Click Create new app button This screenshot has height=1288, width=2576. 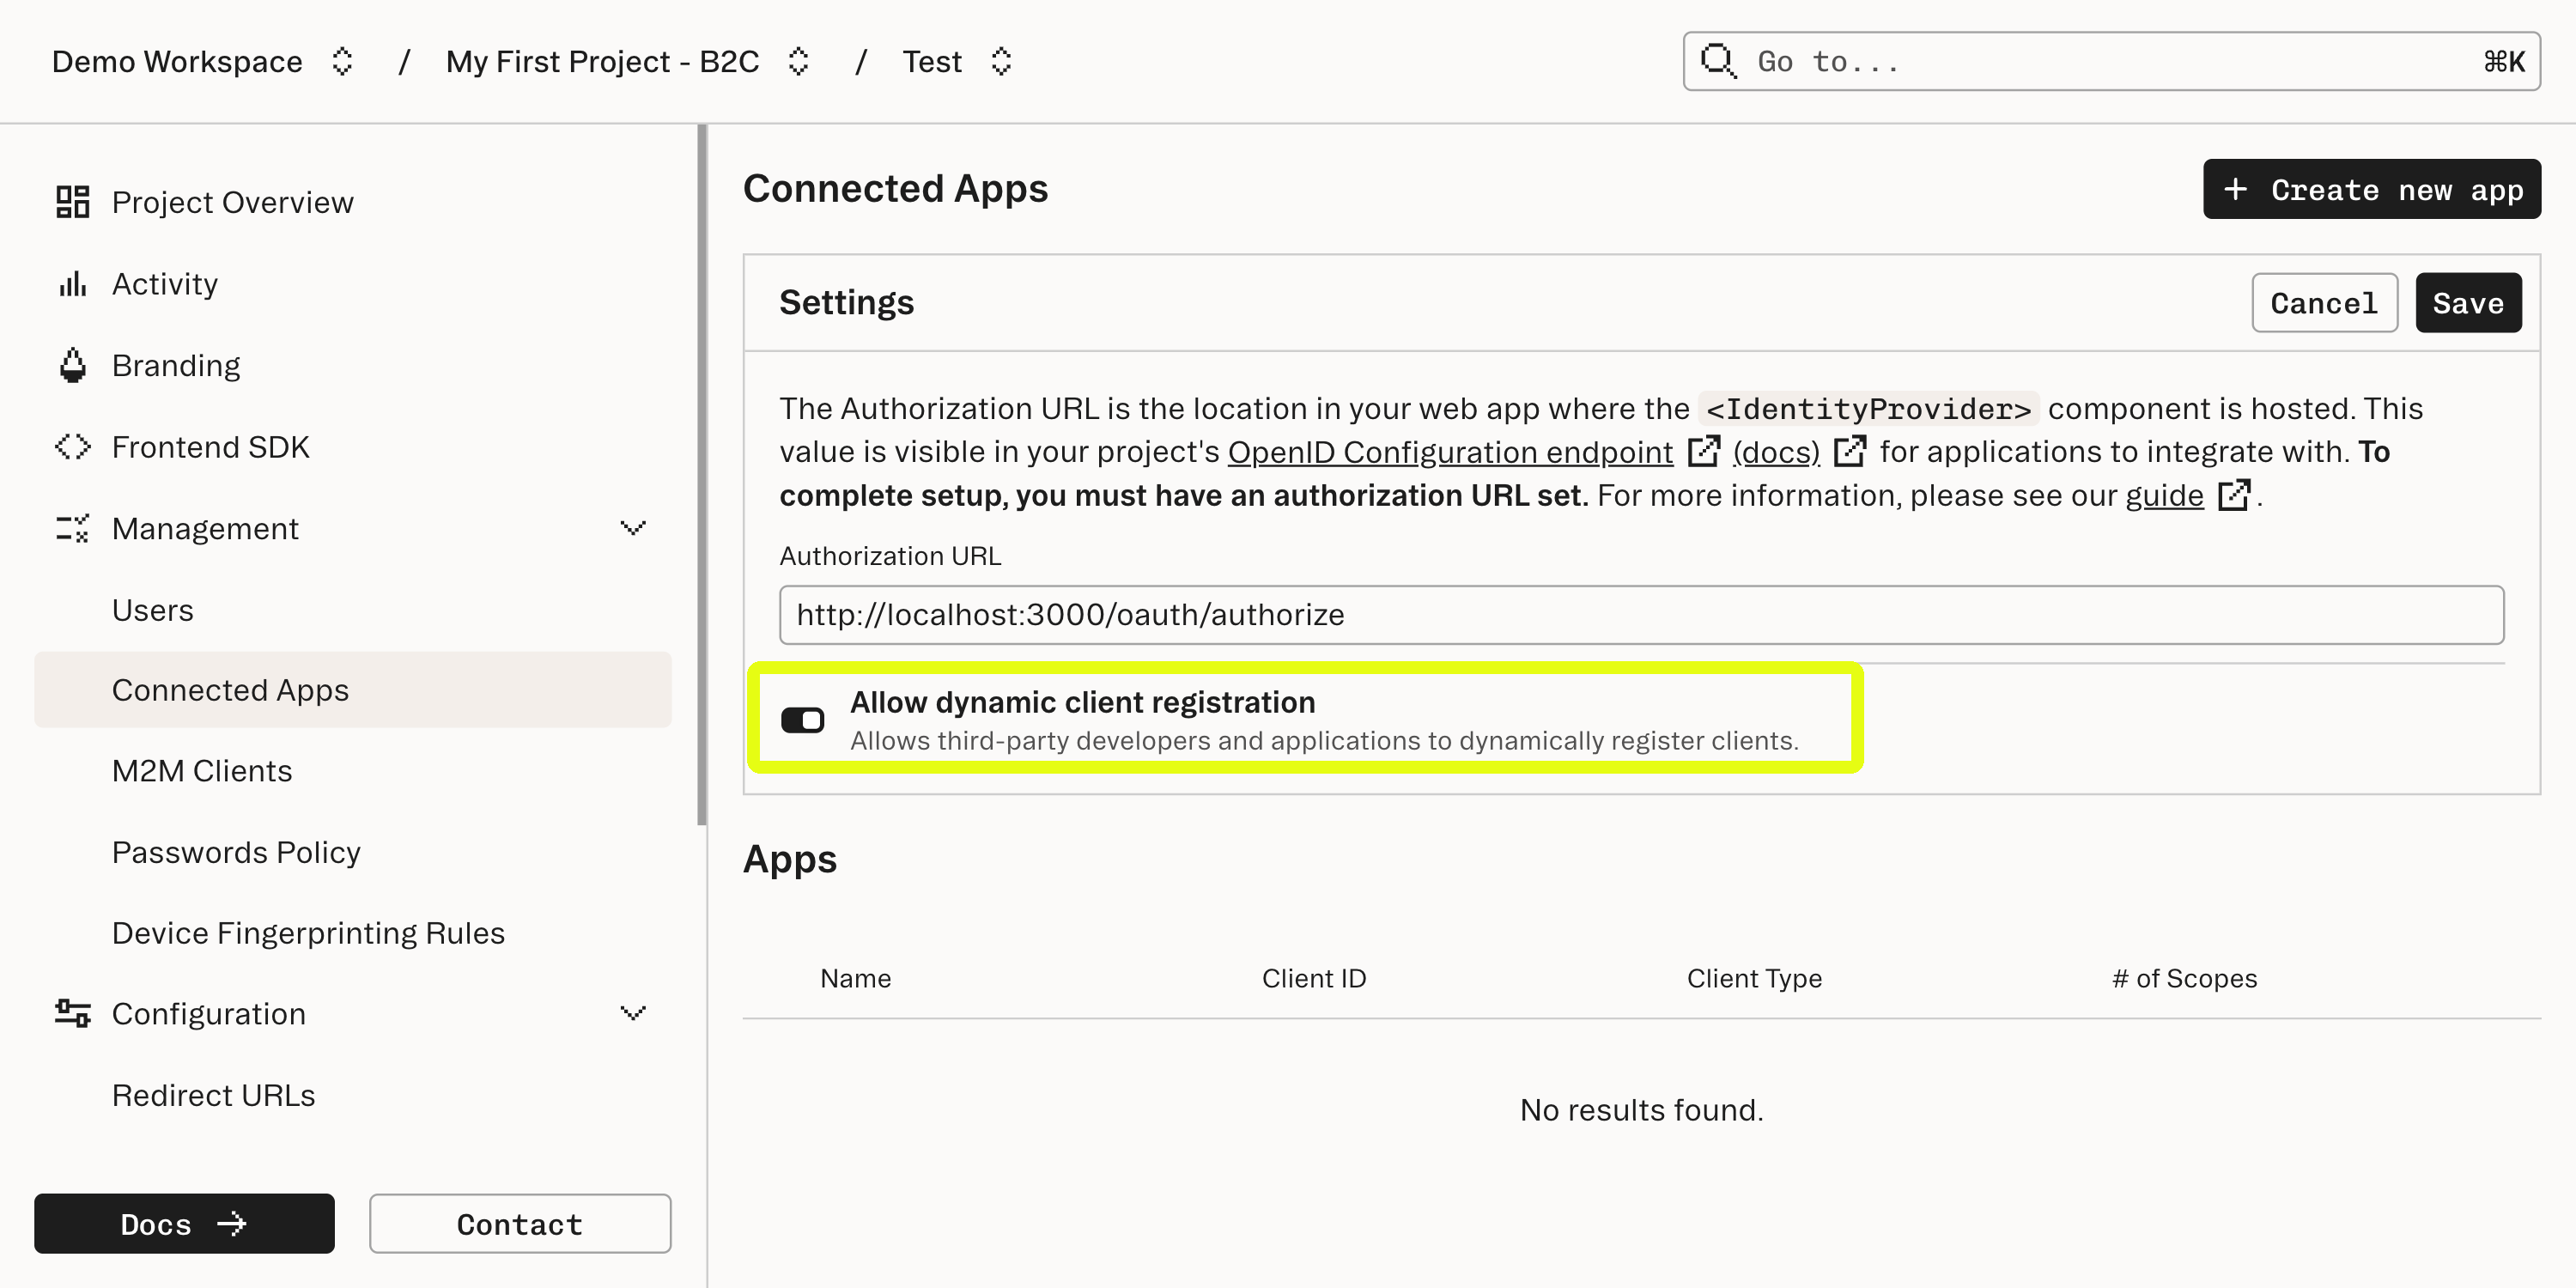point(2371,189)
